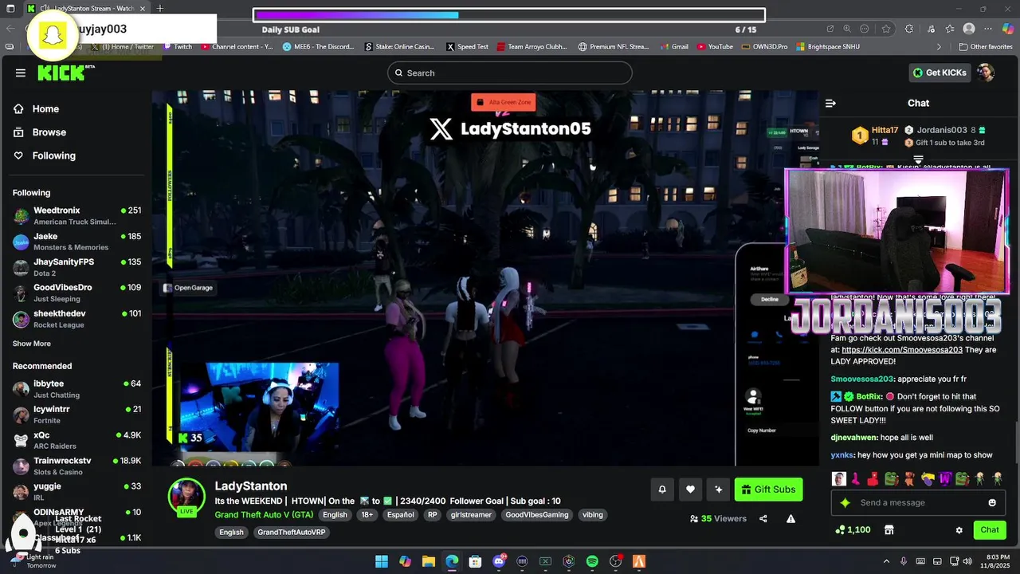The width and height of the screenshot is (1020, 574).
Task: Open yuggie recommended channel
Action: click(77, 491)
